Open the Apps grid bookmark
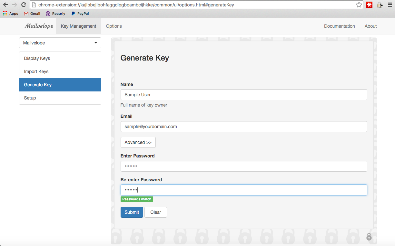Viewport: 395px width, 246px height. [x=10, y=14]
